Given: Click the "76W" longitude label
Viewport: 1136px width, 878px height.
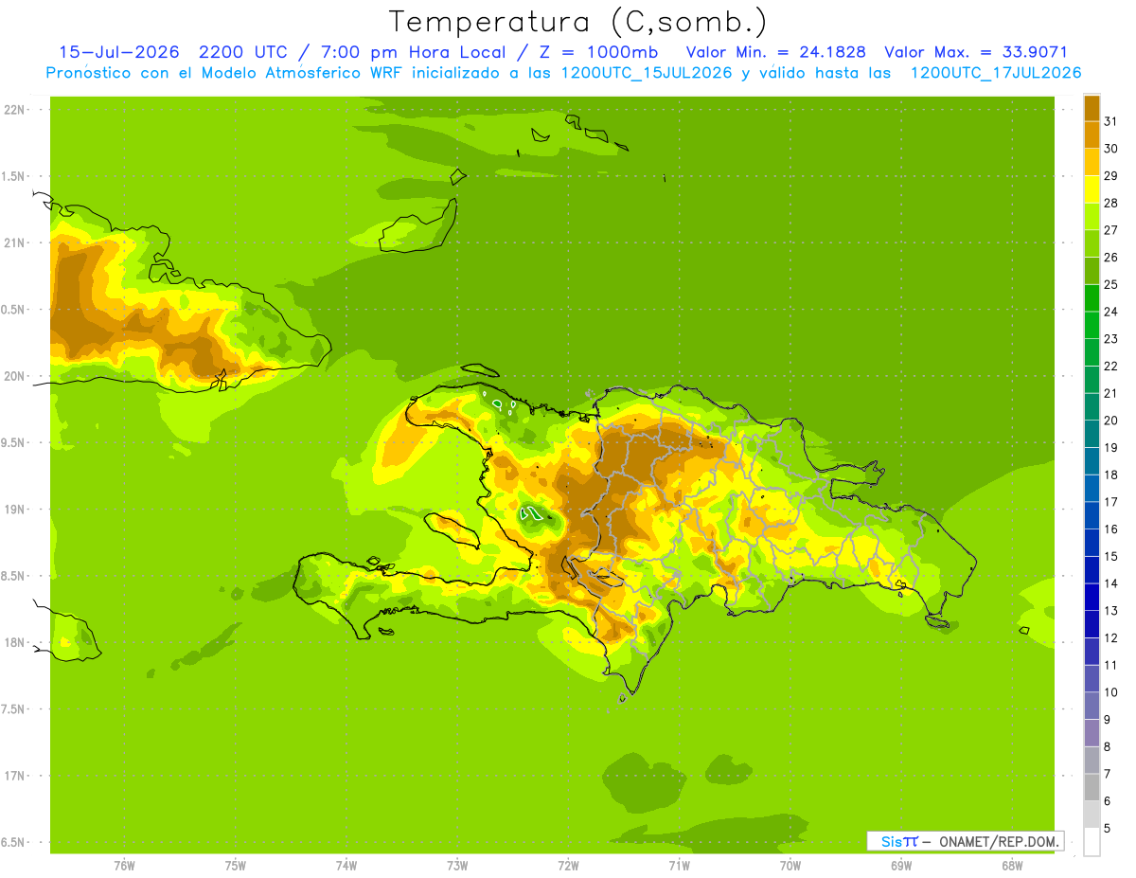Looking at the screenshot, I should (x=124, y=866).
